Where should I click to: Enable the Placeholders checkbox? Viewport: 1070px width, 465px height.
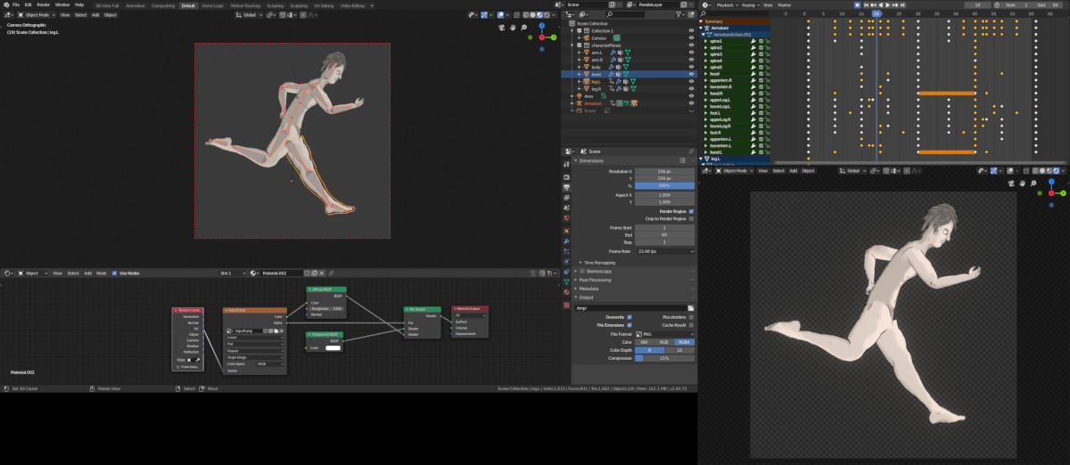tap(691, 316)
